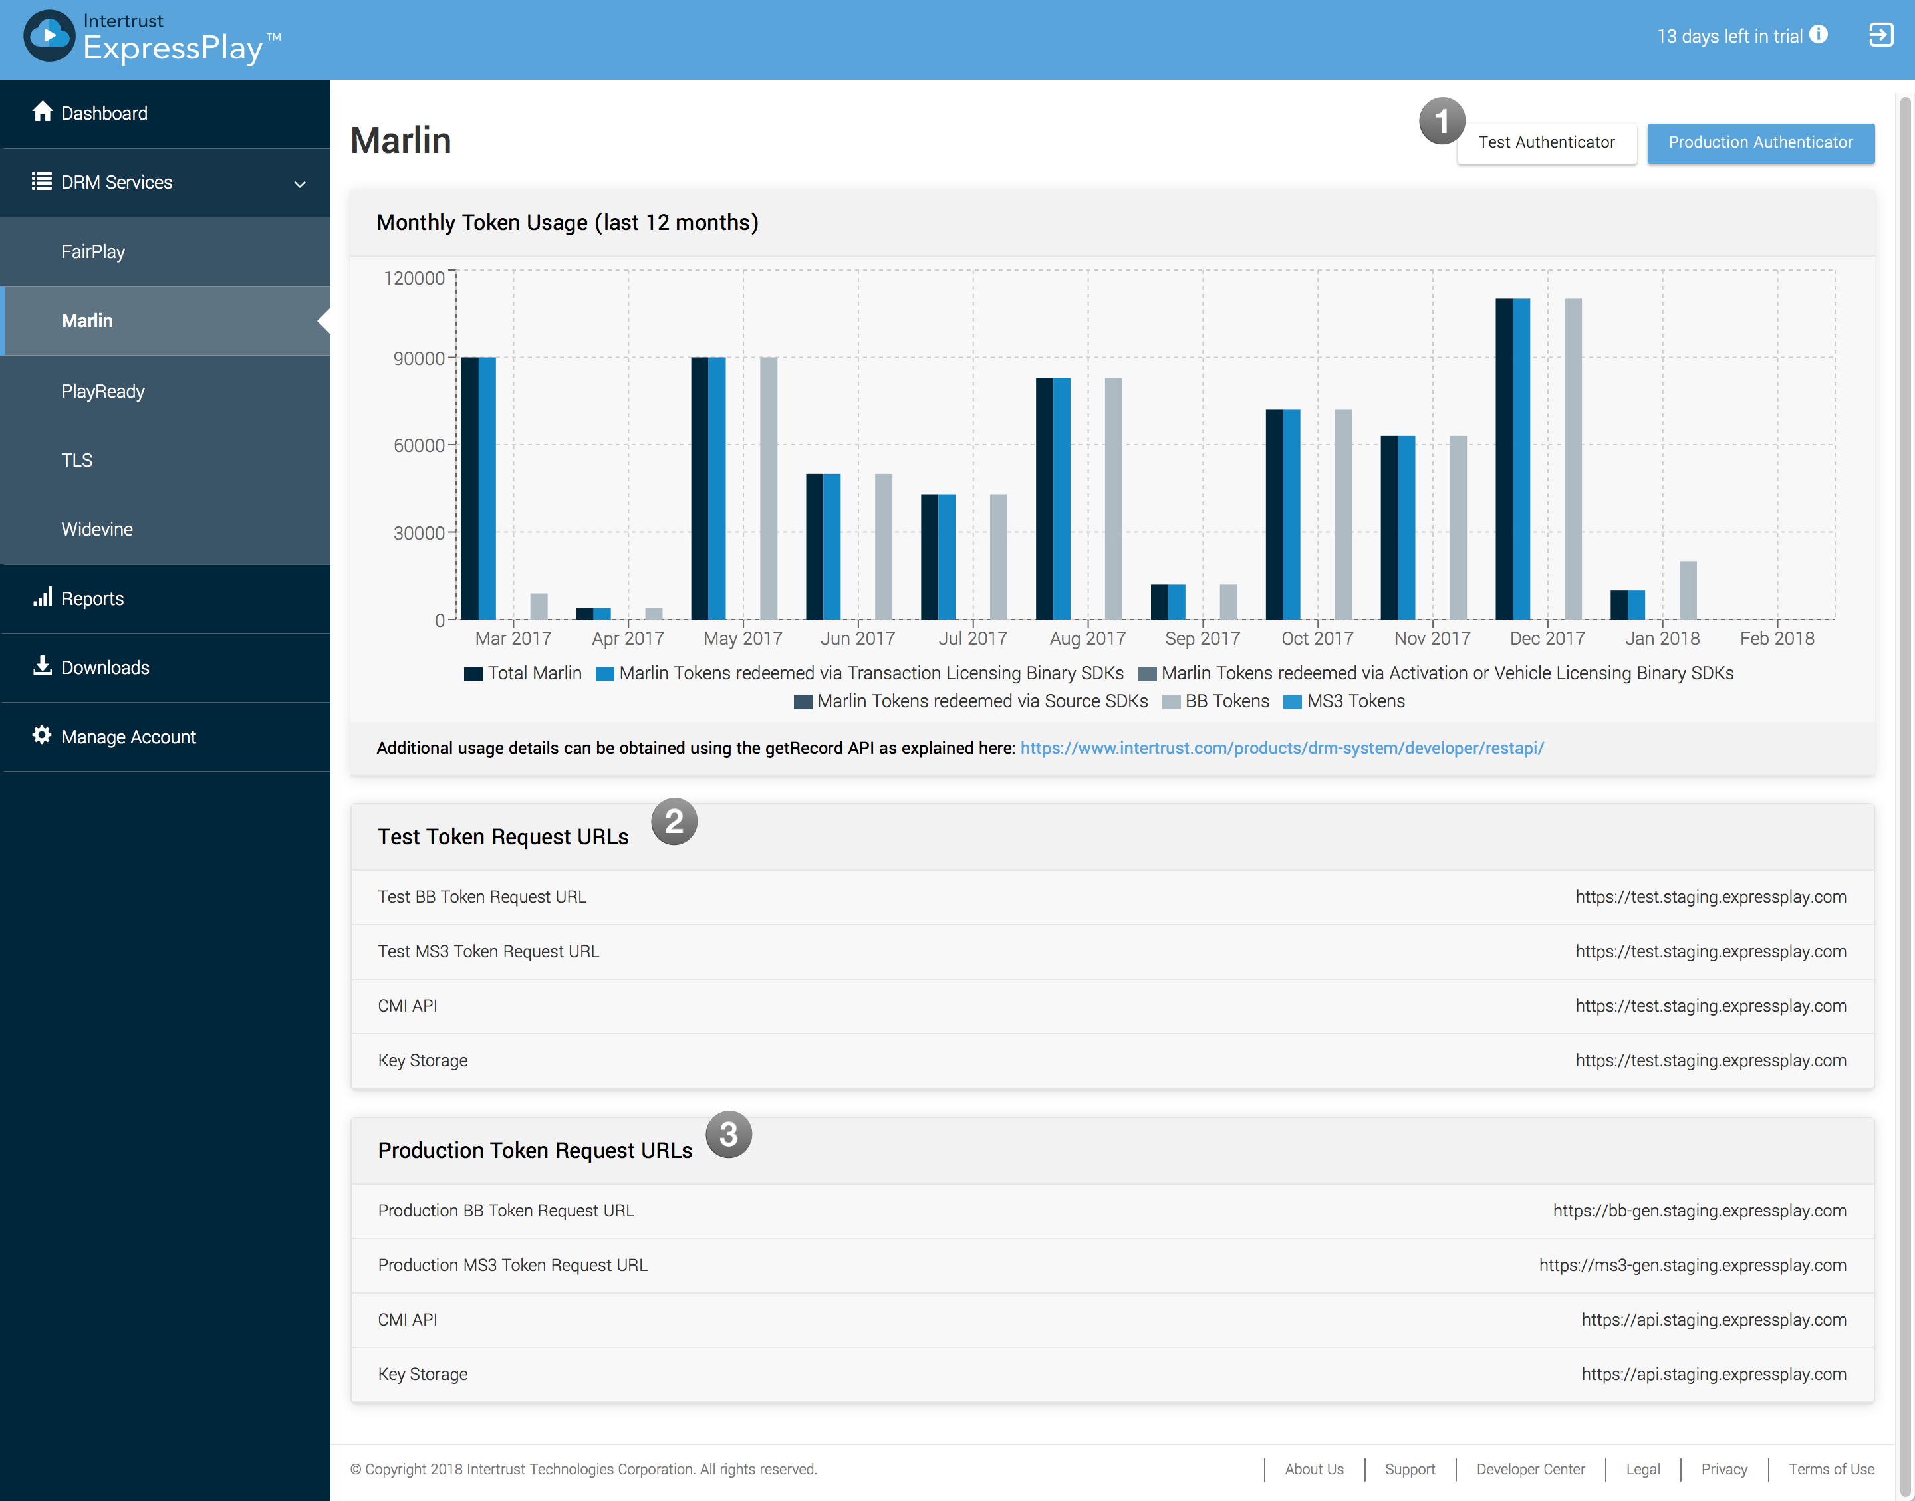This screenshot has width=1915, height=1501.
Task: Click the Reports bar chart icon
Action: 42,598
